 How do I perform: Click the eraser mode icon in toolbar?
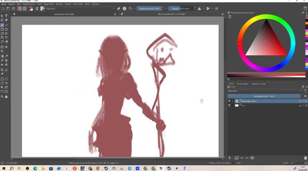pos(119,8)
